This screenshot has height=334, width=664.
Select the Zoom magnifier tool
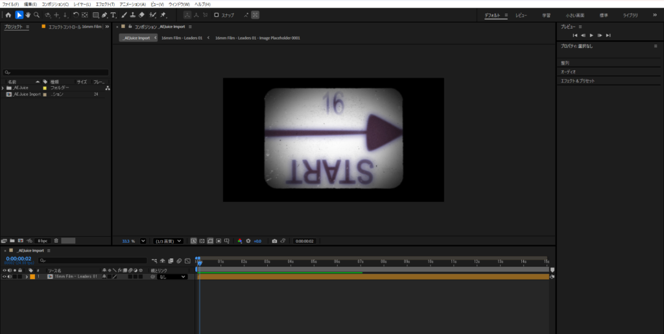(36, 15)
